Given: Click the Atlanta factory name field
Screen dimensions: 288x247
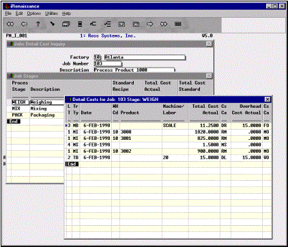Looking at the screenshot, I should pyautogui.click(x=145, y=57).
